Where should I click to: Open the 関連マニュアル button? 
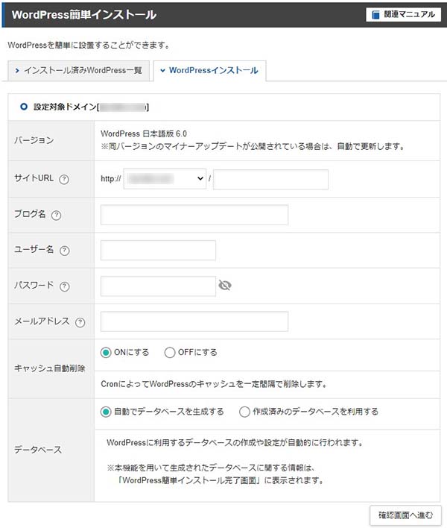point(403,14)
